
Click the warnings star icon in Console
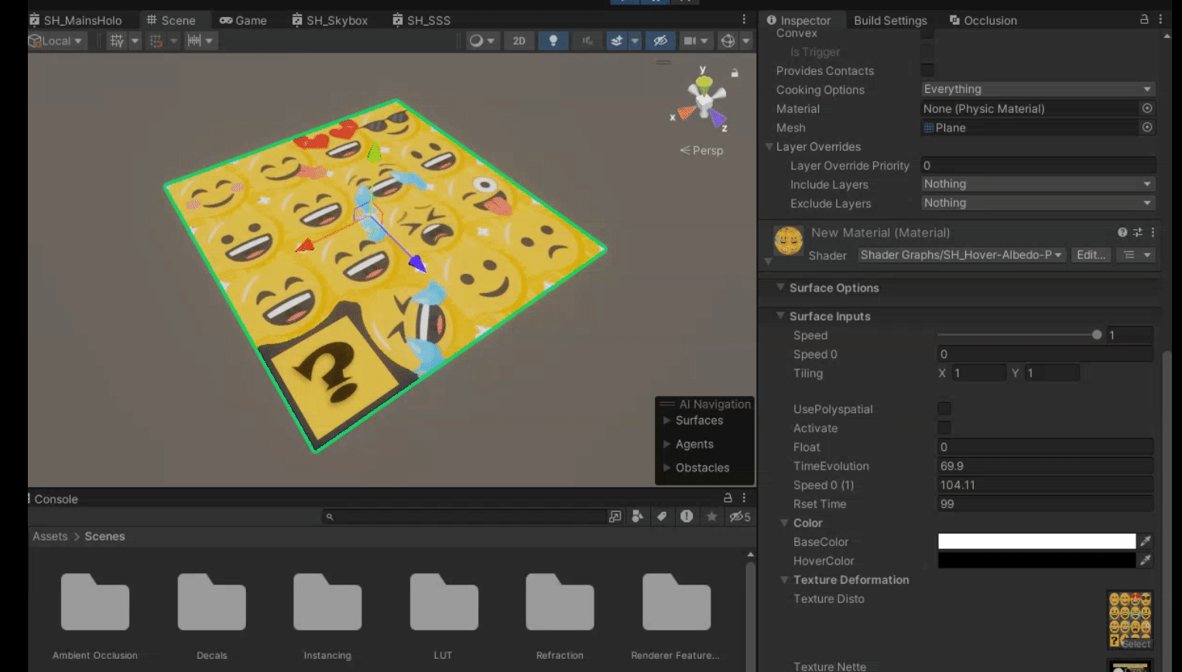(x=711, y=516)
